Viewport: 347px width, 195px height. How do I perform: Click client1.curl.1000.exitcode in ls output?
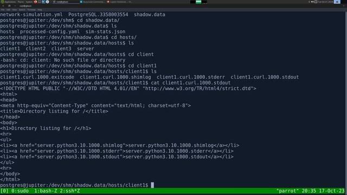[37, 77]
